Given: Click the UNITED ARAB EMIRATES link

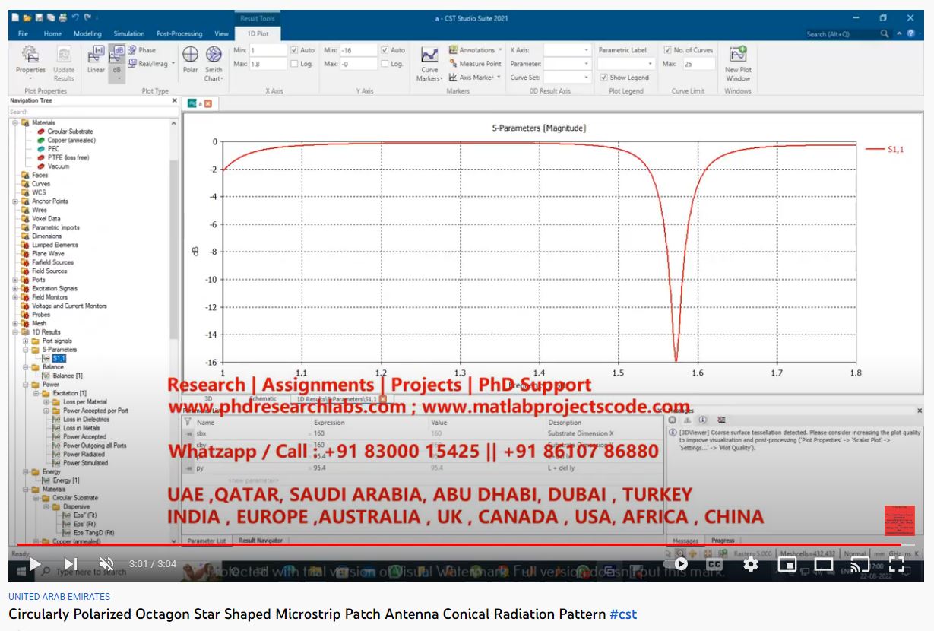Looking at the screenshot, I should tap(59, 597).
